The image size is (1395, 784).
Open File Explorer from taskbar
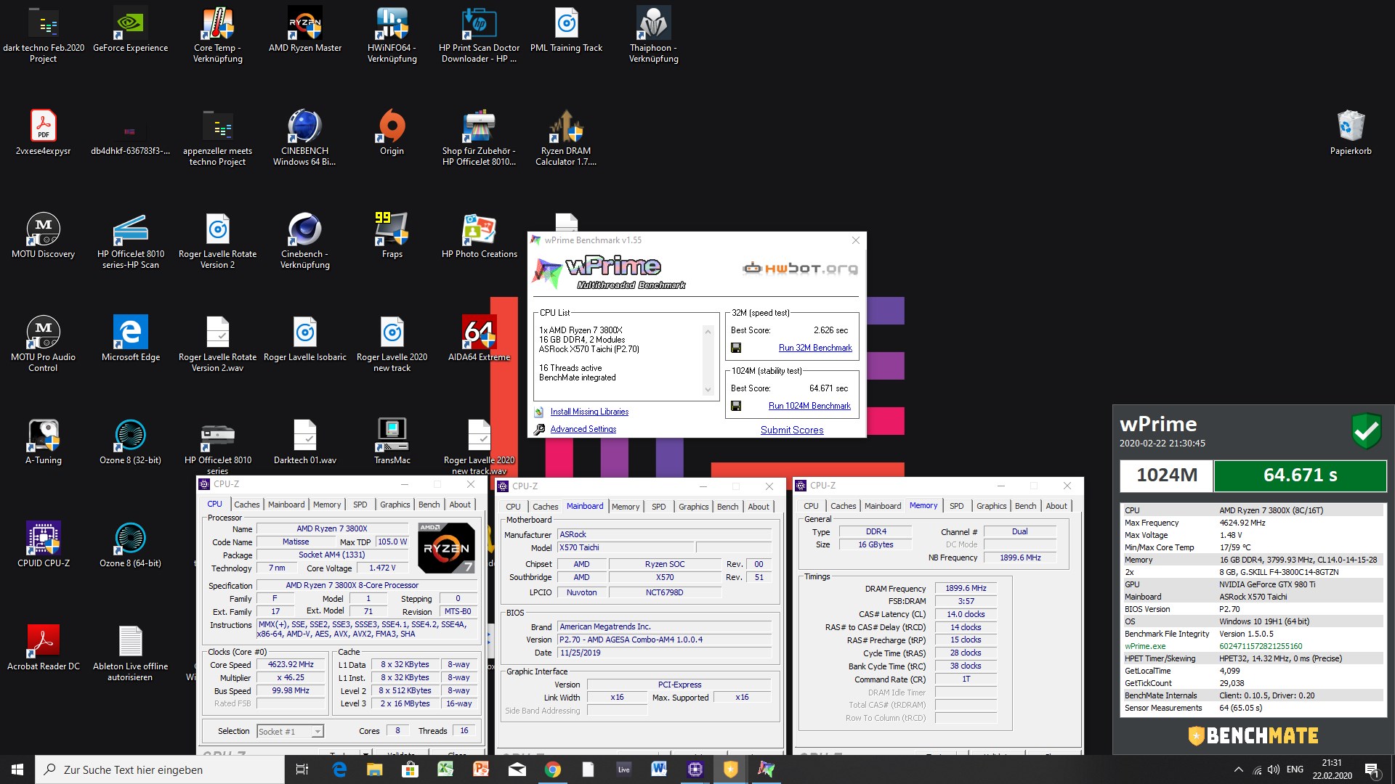374,769
